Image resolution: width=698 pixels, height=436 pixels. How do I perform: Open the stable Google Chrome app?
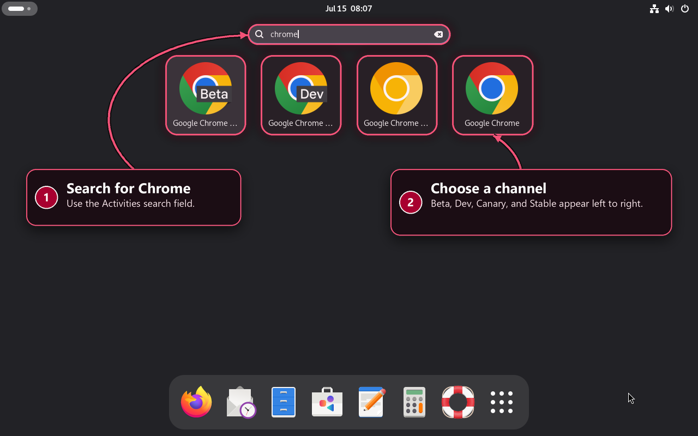click(492, 95)
